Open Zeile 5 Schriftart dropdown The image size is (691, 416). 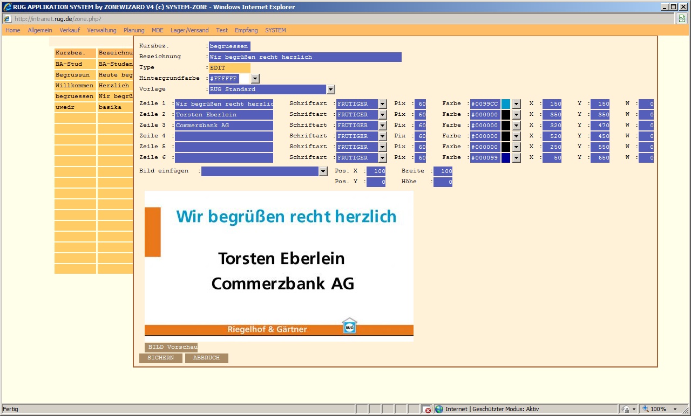[383, 147]
